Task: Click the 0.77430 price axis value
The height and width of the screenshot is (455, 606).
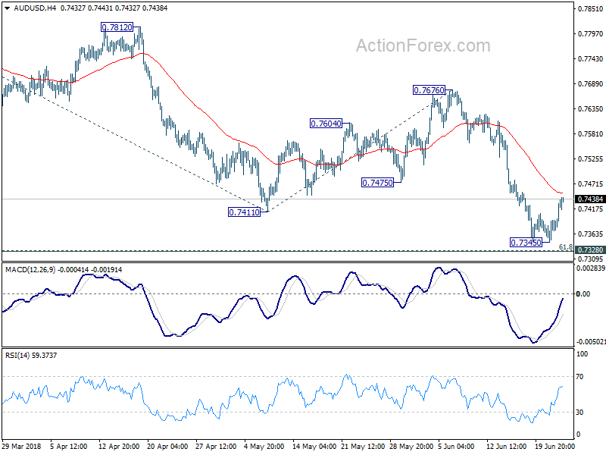Action: click(x=590, y=59)
